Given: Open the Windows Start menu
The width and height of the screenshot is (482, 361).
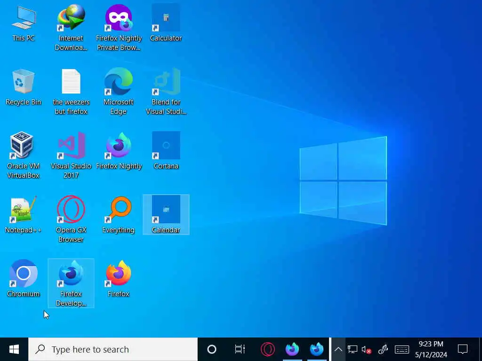Looking at the screenshot, I should (14, 349).
